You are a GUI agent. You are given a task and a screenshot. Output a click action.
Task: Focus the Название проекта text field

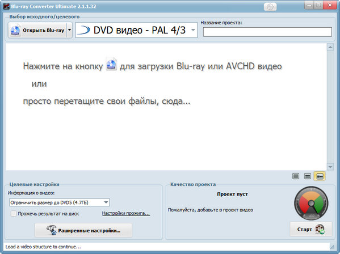click(267, 32)
